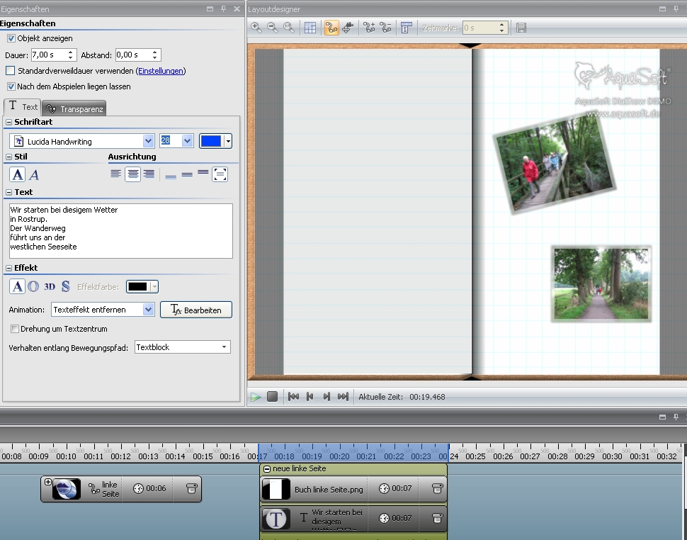Select the italic text style icon

(34, 174)
